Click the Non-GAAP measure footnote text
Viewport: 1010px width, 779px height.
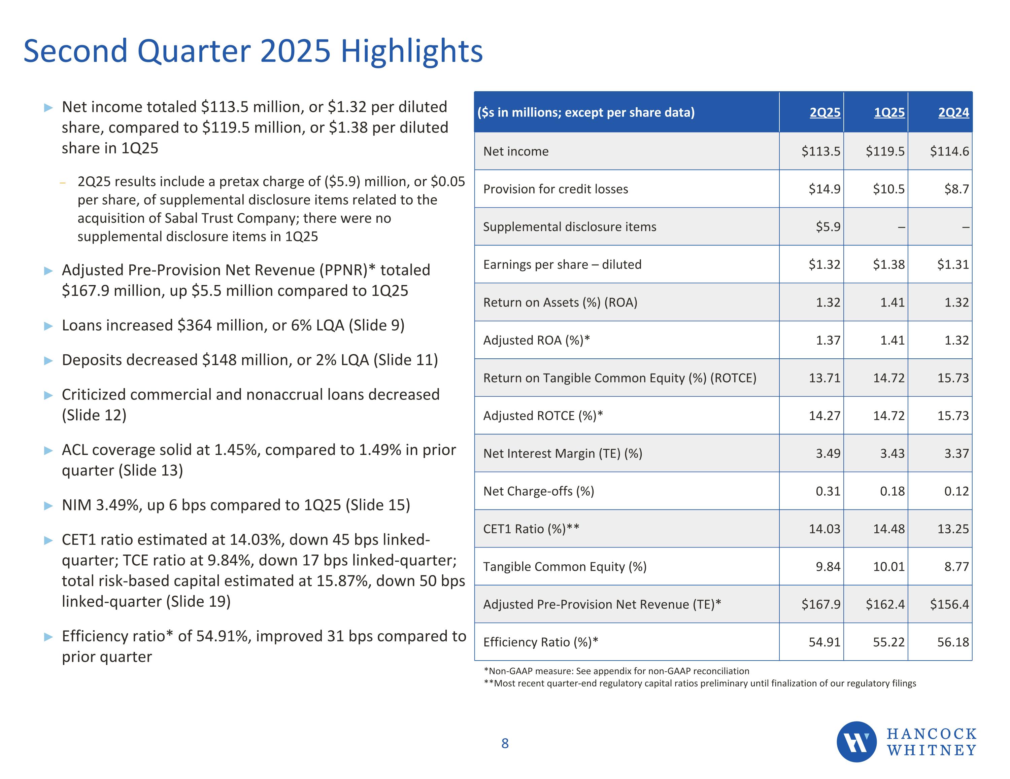point(616,671)
